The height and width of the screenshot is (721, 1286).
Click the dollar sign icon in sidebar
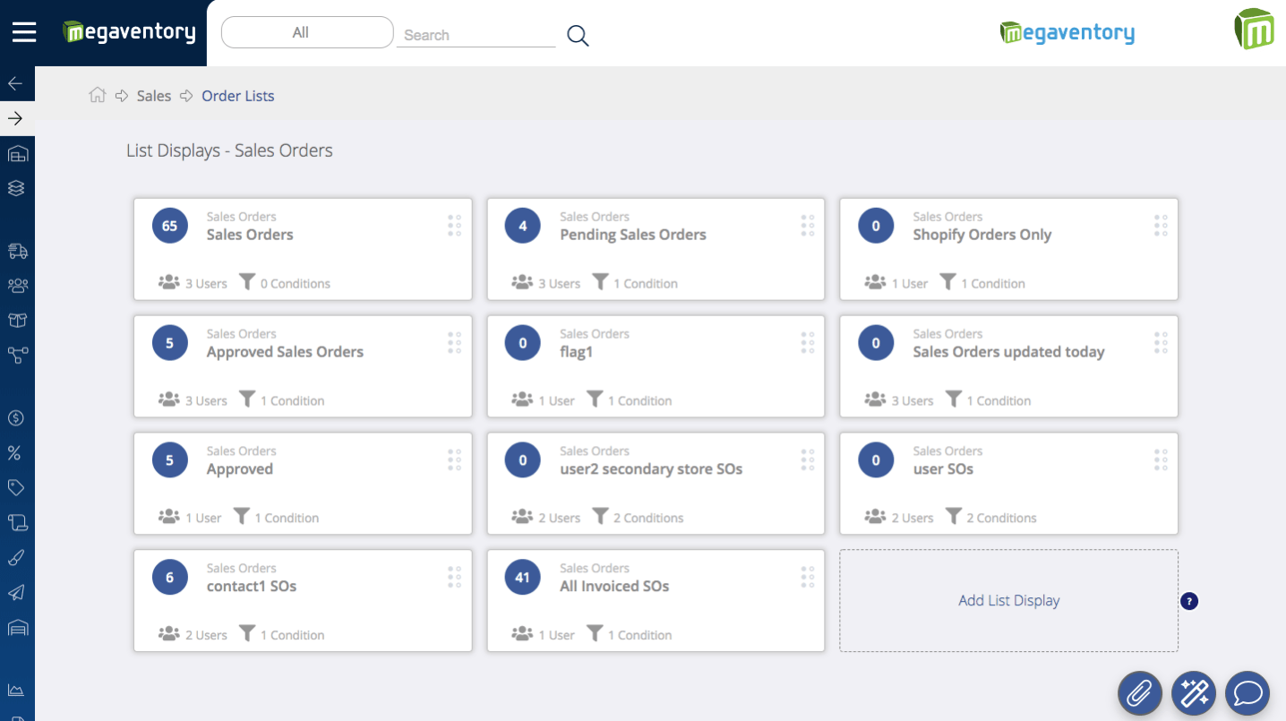17,417
